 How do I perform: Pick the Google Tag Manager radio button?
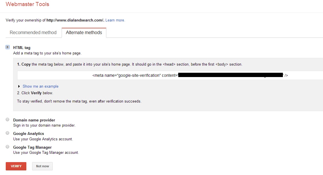tap(8, 147)
